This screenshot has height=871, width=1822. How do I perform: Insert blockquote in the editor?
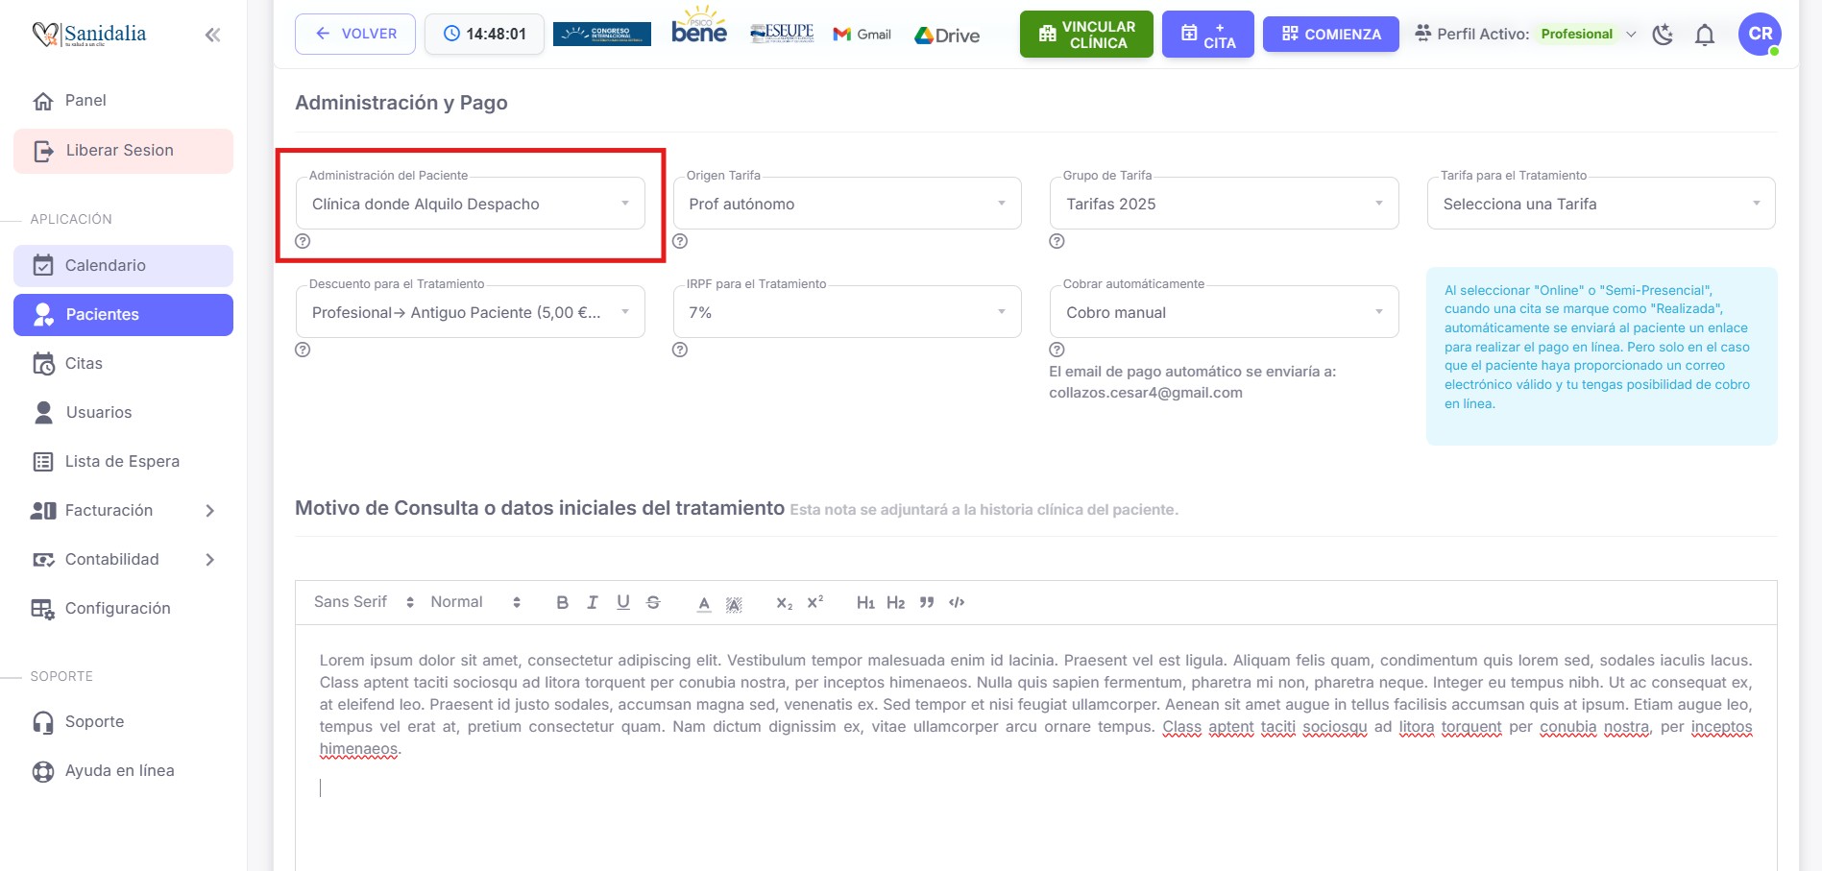point(926,602)
